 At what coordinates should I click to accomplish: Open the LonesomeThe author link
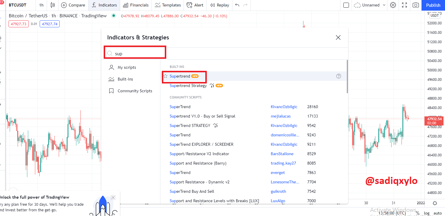pos(285,182)
